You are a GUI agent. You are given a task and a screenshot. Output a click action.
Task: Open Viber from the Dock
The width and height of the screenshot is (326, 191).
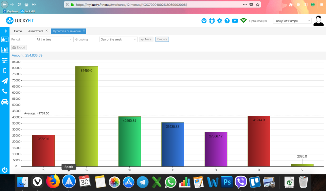pos(241,182)
